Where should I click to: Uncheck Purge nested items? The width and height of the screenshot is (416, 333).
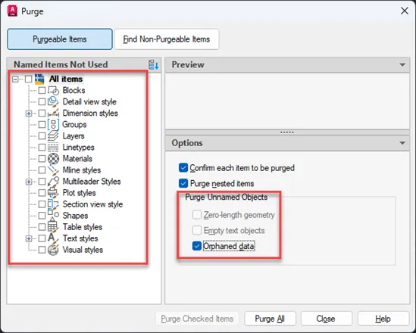pyautogui.click(x=183, y=183)
